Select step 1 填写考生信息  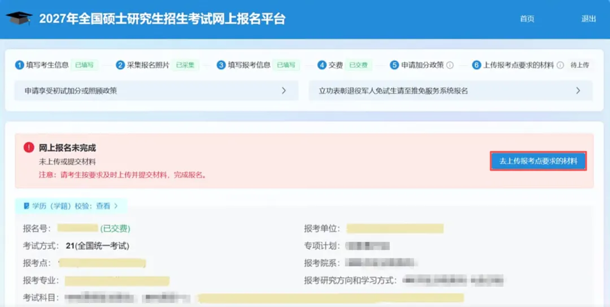coord(42,65)
